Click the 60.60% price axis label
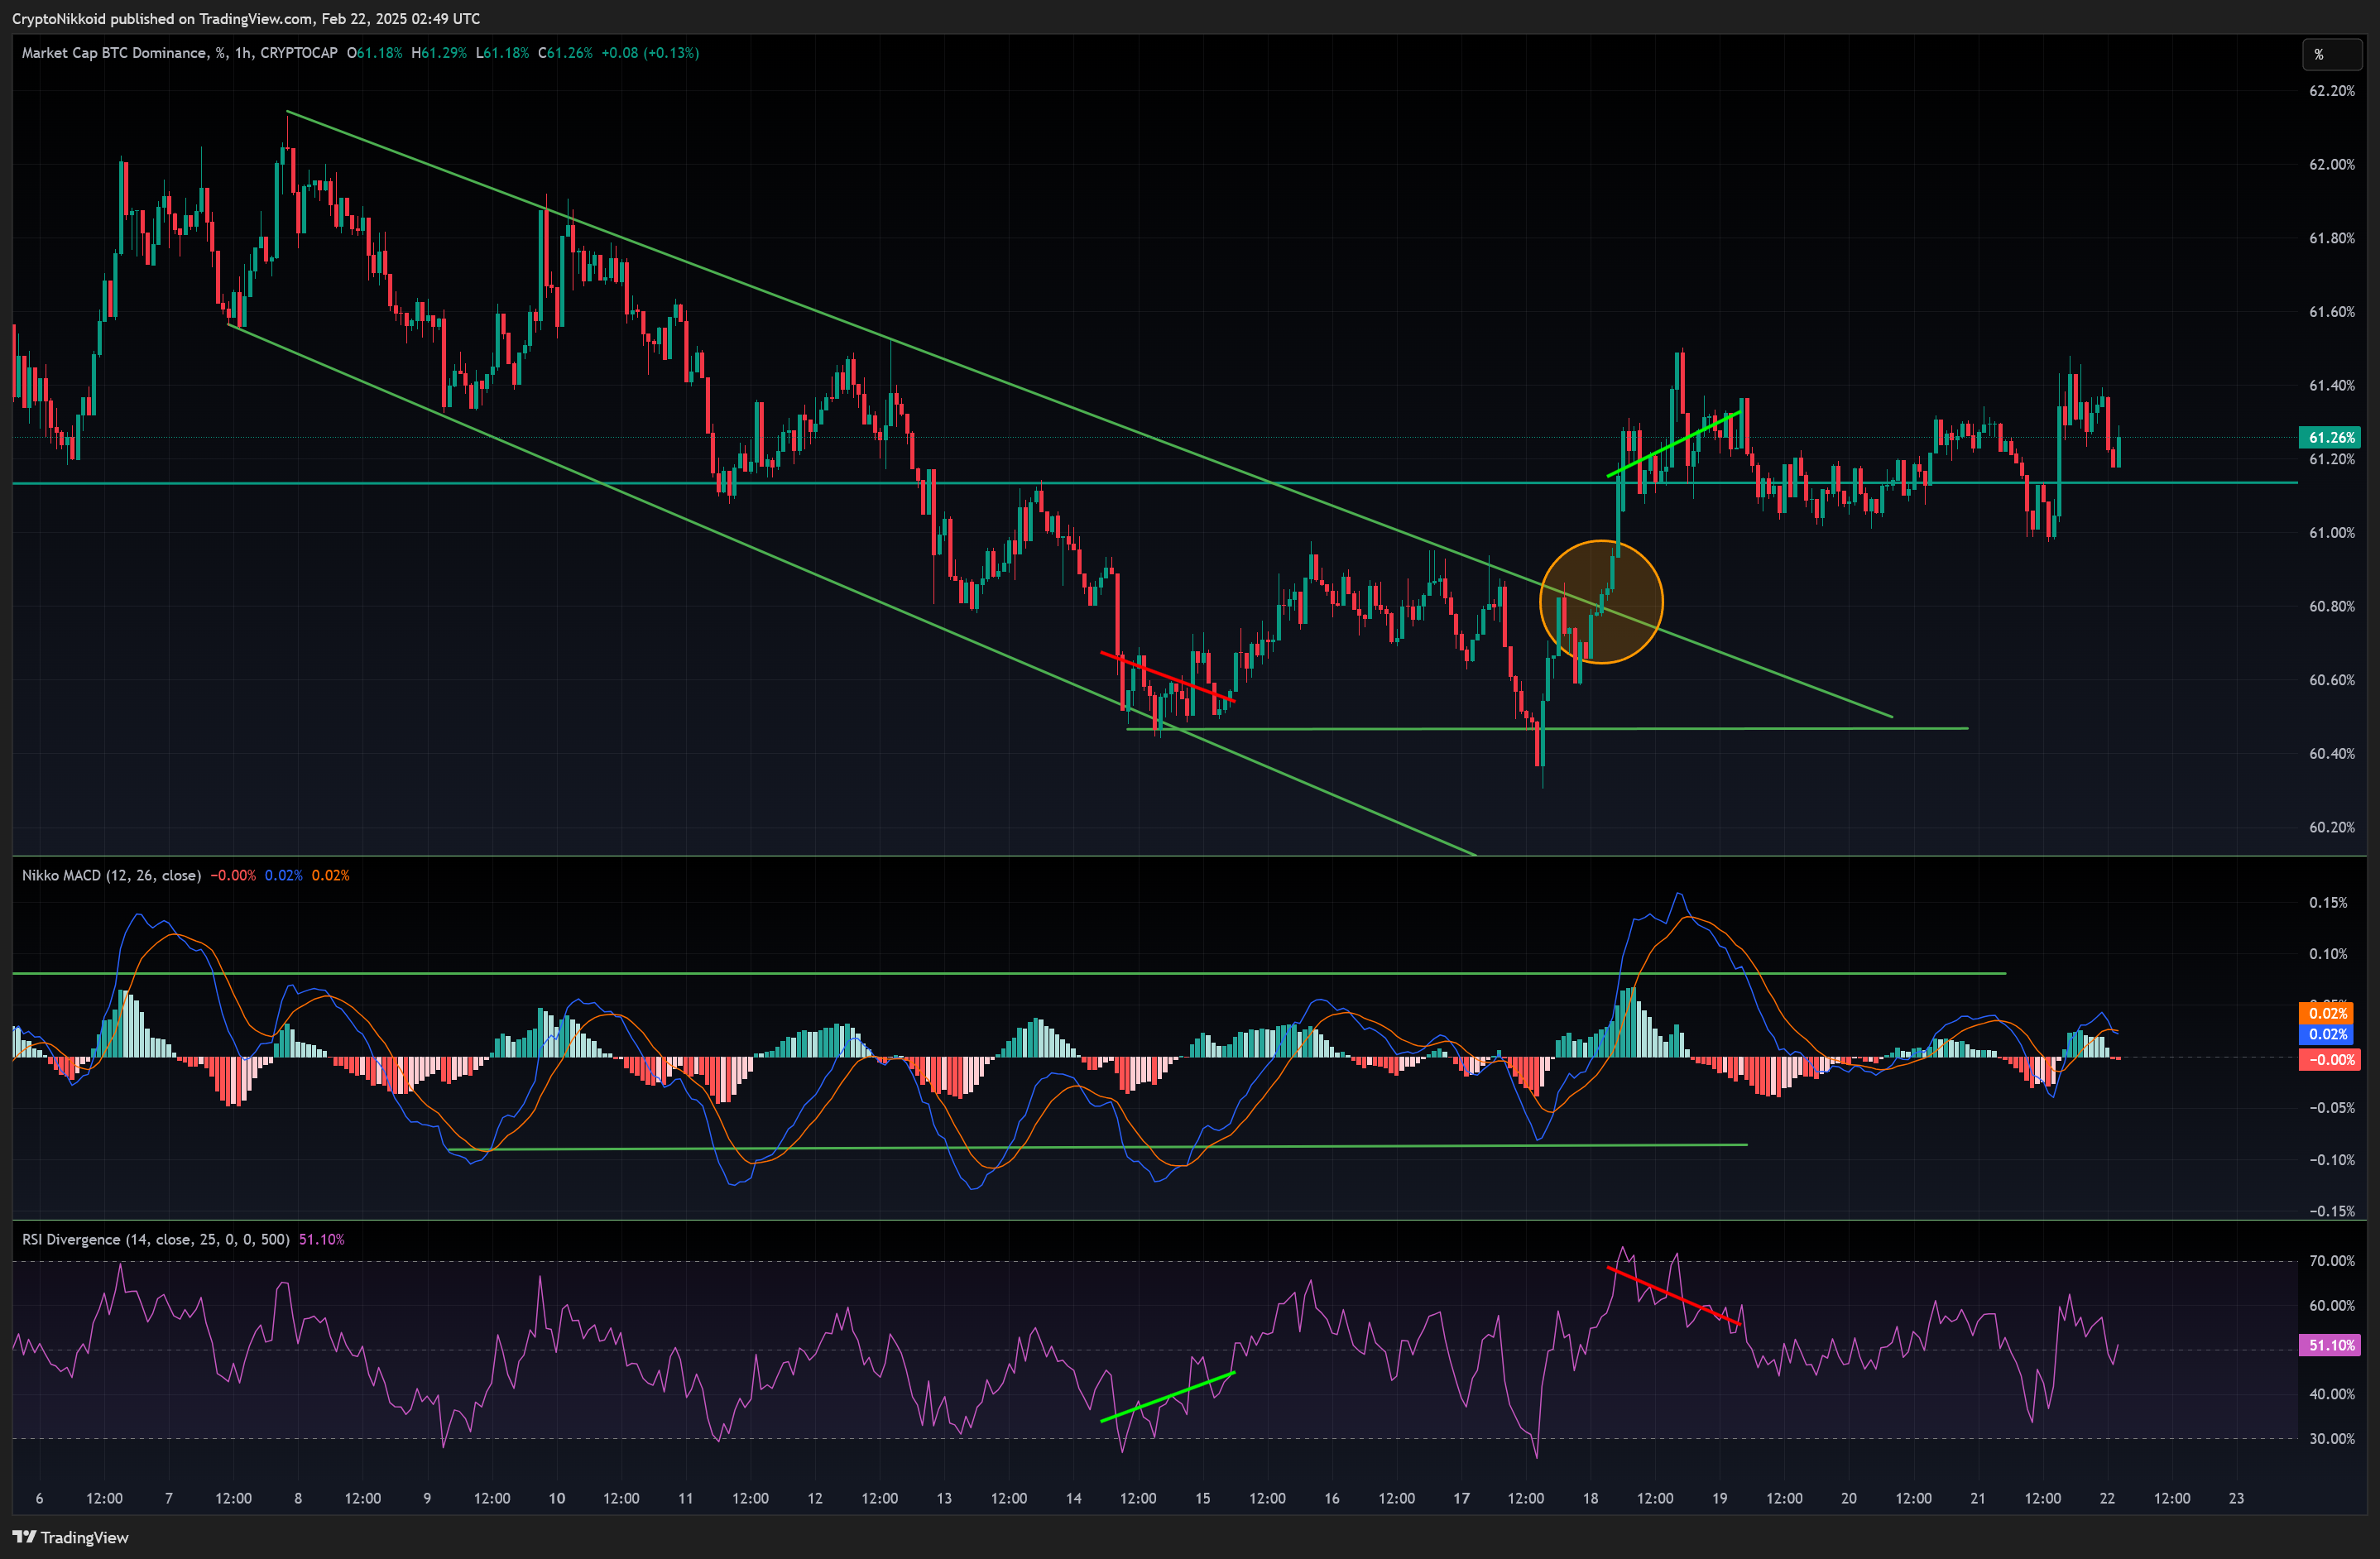This screenshot has width=2380, height=1559. [2331, 680]
